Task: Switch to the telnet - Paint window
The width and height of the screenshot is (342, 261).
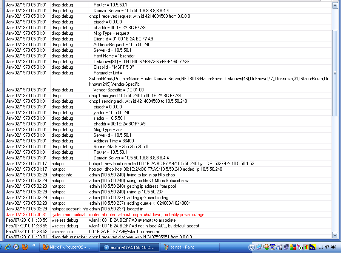Action: coord(190,247)
